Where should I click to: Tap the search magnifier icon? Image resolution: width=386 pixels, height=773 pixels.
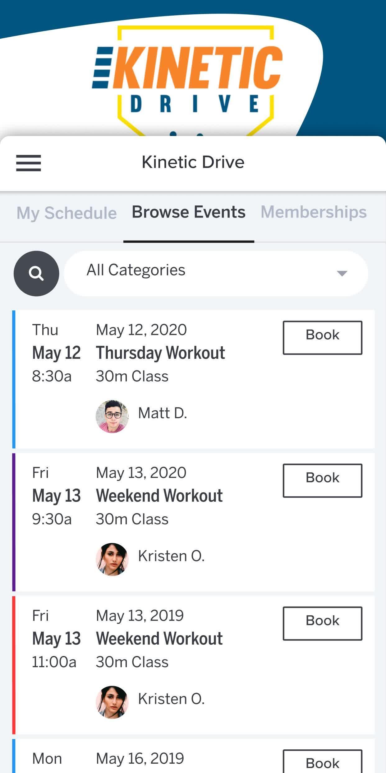(x=36, y=274)
